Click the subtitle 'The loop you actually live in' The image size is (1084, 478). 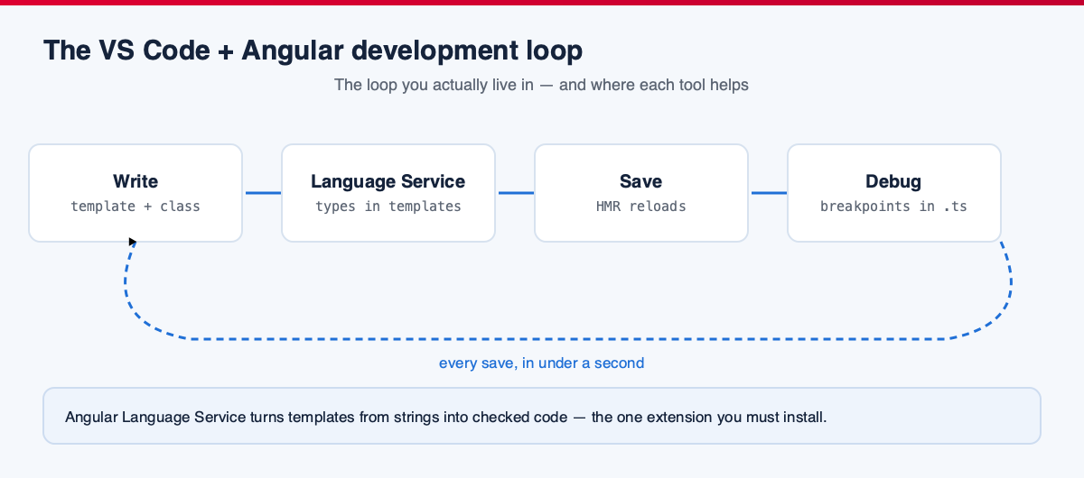[434, 85]
